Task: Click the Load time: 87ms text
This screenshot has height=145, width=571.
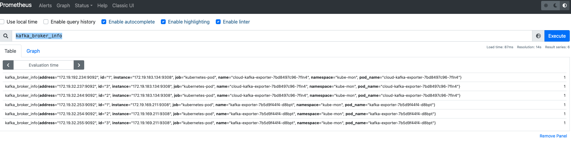Action: [500, 47]
